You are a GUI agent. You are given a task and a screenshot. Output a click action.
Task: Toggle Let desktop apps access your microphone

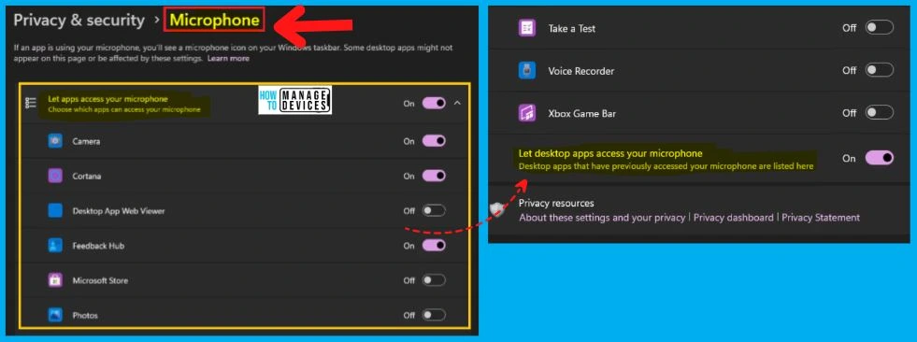880,158
